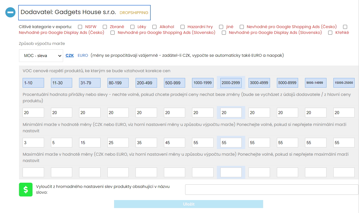This screenshot has height=213, width=359.
Task: Select the 80-199 price range field
Action: (x=118, y=83)
